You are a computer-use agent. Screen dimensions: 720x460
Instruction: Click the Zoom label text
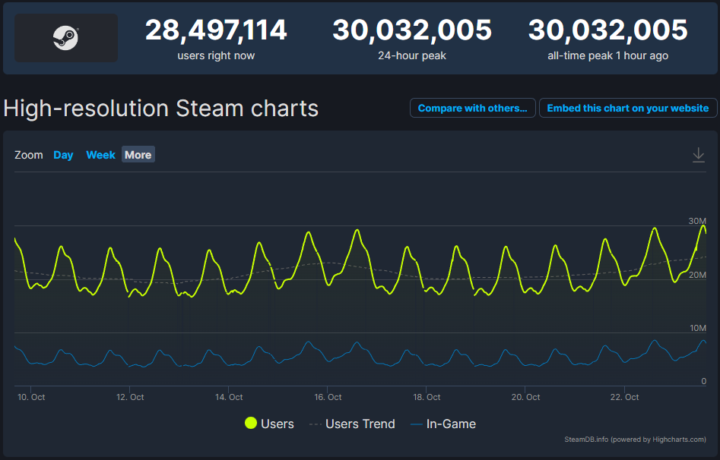tap(28, 155)
